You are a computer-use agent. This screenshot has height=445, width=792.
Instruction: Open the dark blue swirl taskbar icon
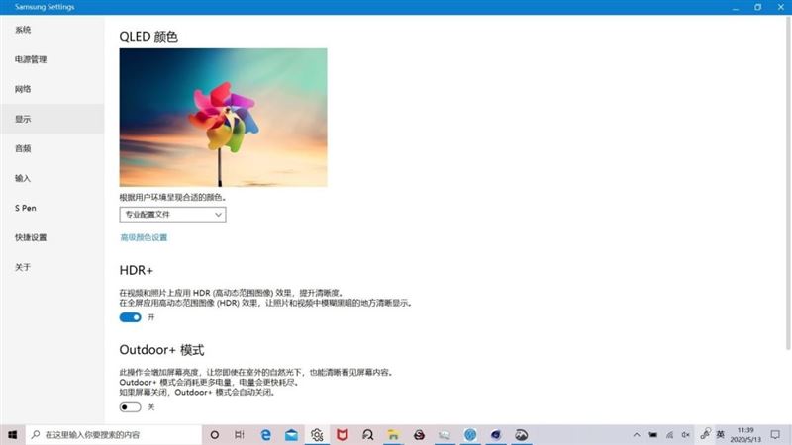tap(496, 435)
